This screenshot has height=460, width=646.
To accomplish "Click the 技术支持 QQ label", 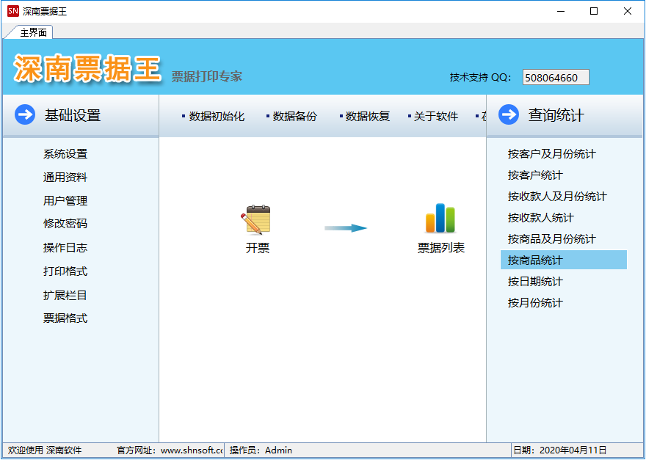I will 480,78.
